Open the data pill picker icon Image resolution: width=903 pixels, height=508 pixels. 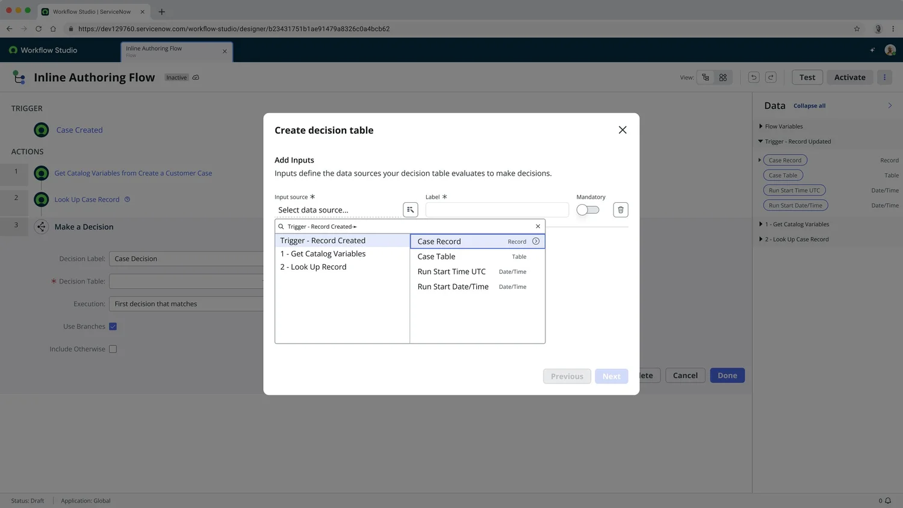pos(411,209)
